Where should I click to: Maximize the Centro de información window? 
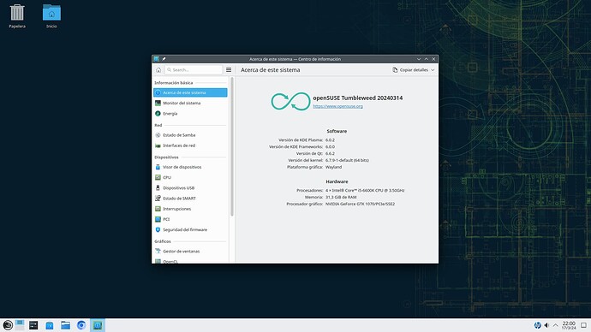[427, 59]
